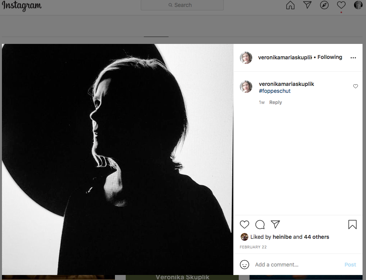Open veronikamariaskuplik username in post header

(285, 57)
